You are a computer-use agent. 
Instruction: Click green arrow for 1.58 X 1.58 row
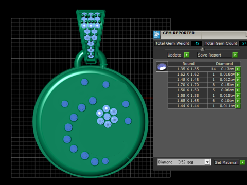(x=238, y=96)
